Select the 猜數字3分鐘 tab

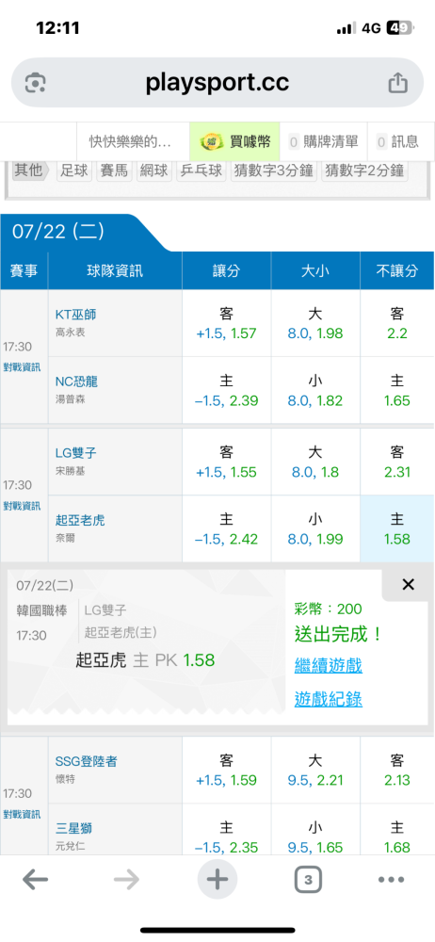point(273,171)
